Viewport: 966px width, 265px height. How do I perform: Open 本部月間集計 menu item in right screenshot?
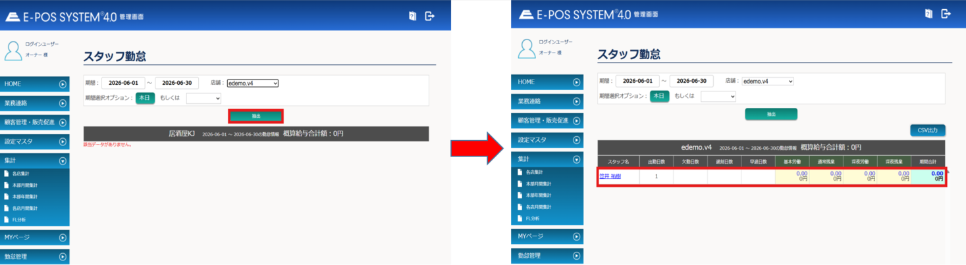point(539,183)
